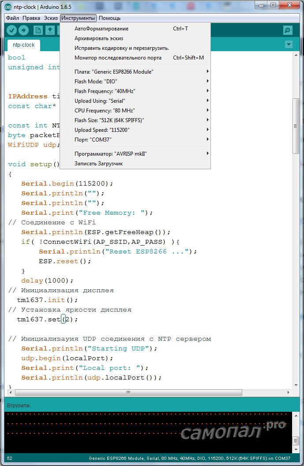304x466 pixels.
Task: Close the open Инструменты menu
Action: pyautogui.click(x=78, y=18)
